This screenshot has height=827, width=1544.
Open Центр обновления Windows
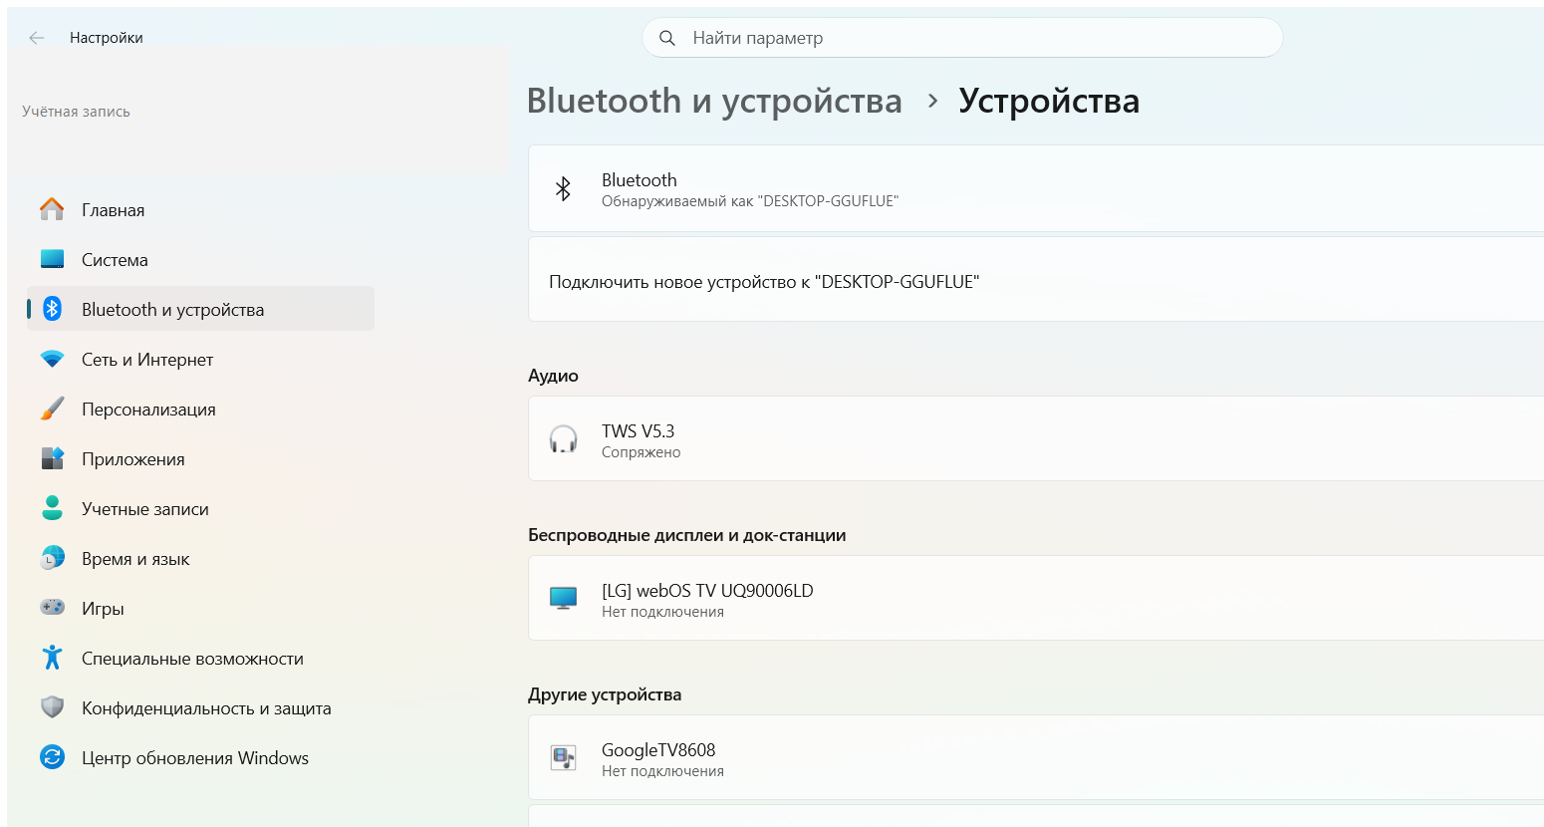point(200,757)
